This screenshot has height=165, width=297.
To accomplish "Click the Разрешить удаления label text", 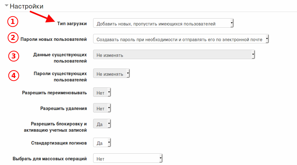I will coord(64,108).
